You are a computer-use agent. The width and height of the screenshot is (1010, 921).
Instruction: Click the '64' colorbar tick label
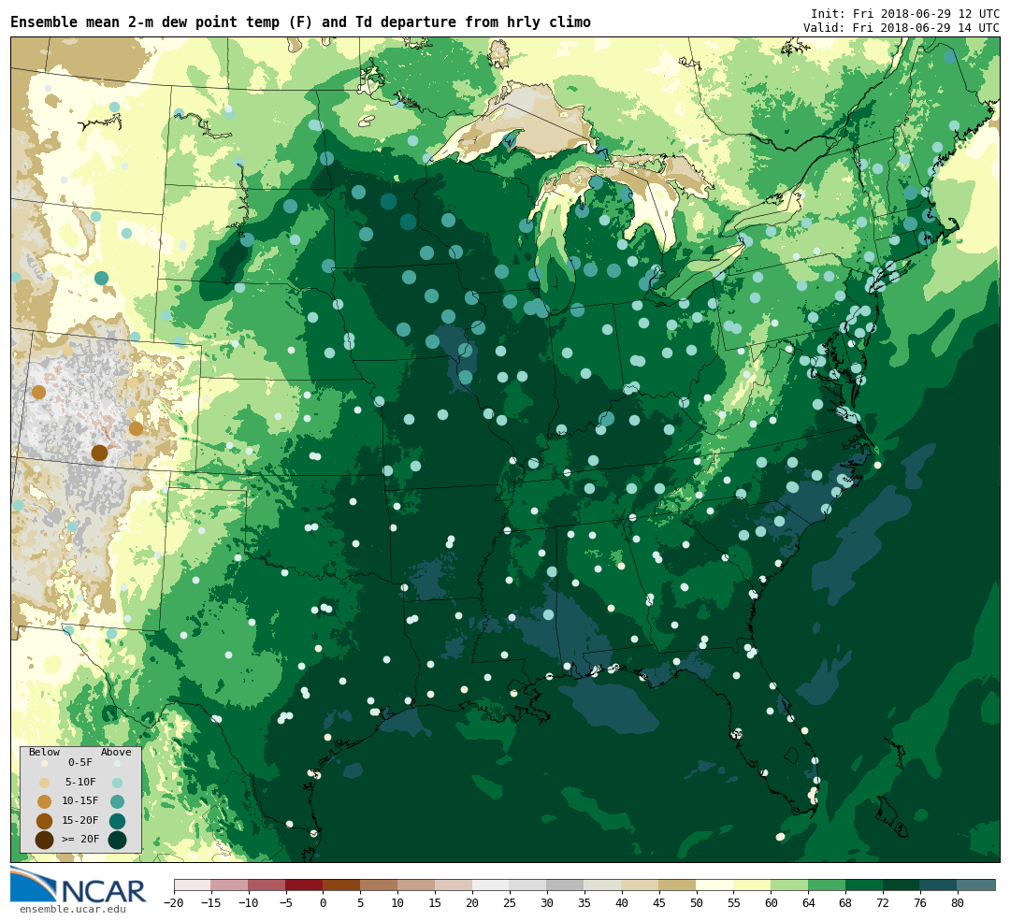[x=809, y=903]
